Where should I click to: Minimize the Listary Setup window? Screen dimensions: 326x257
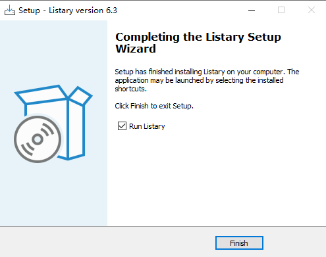pos(252,10)
